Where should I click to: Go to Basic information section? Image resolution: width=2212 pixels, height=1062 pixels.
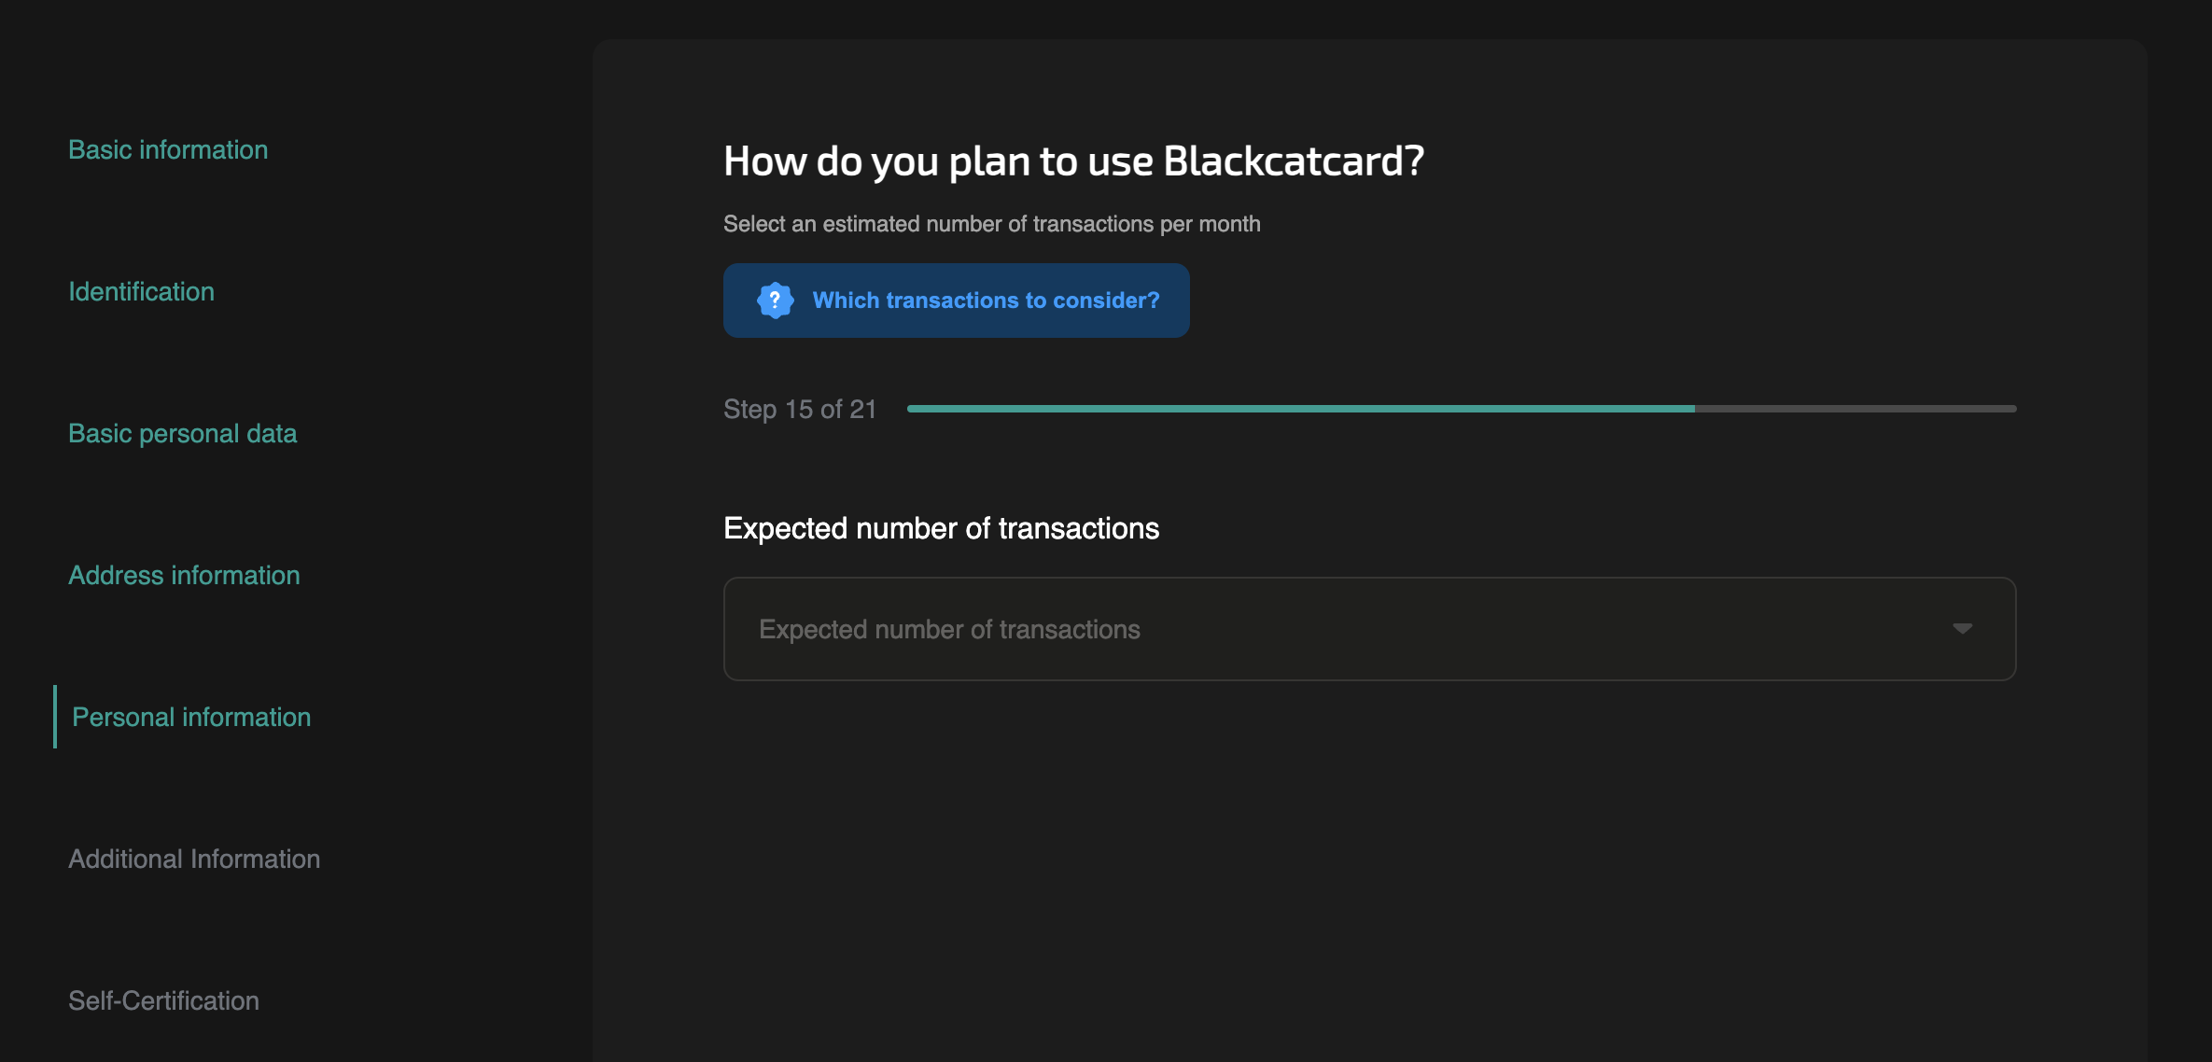coord(168,149)
